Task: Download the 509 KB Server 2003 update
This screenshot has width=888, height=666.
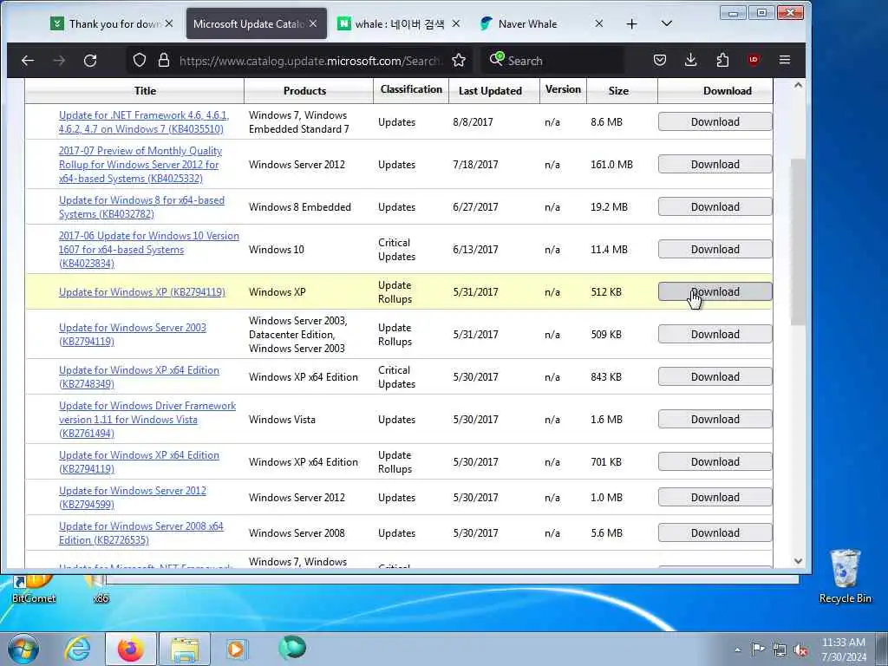Action: [715, 334]
